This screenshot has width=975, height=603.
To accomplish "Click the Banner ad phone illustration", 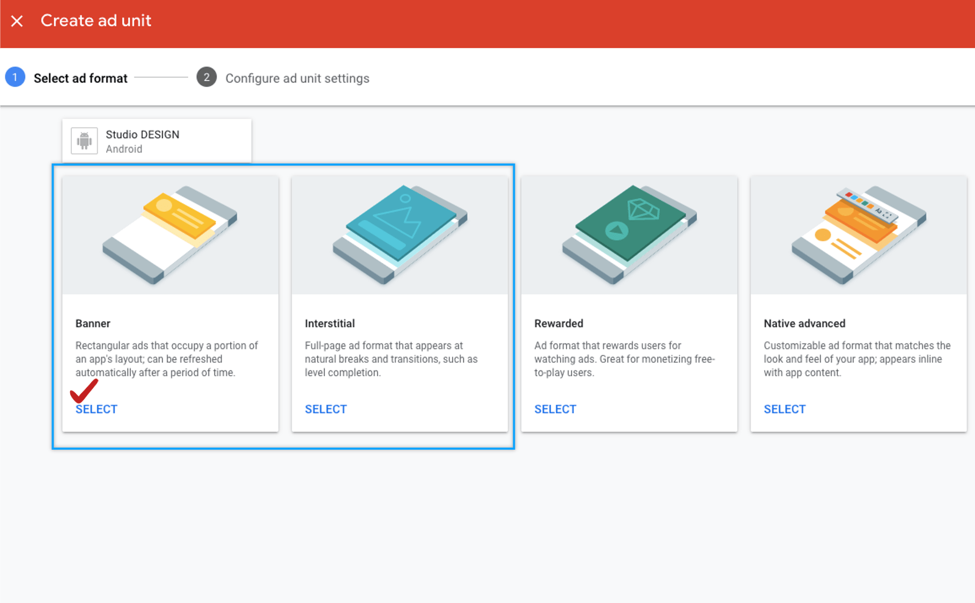I will click(x=170, y=235).
